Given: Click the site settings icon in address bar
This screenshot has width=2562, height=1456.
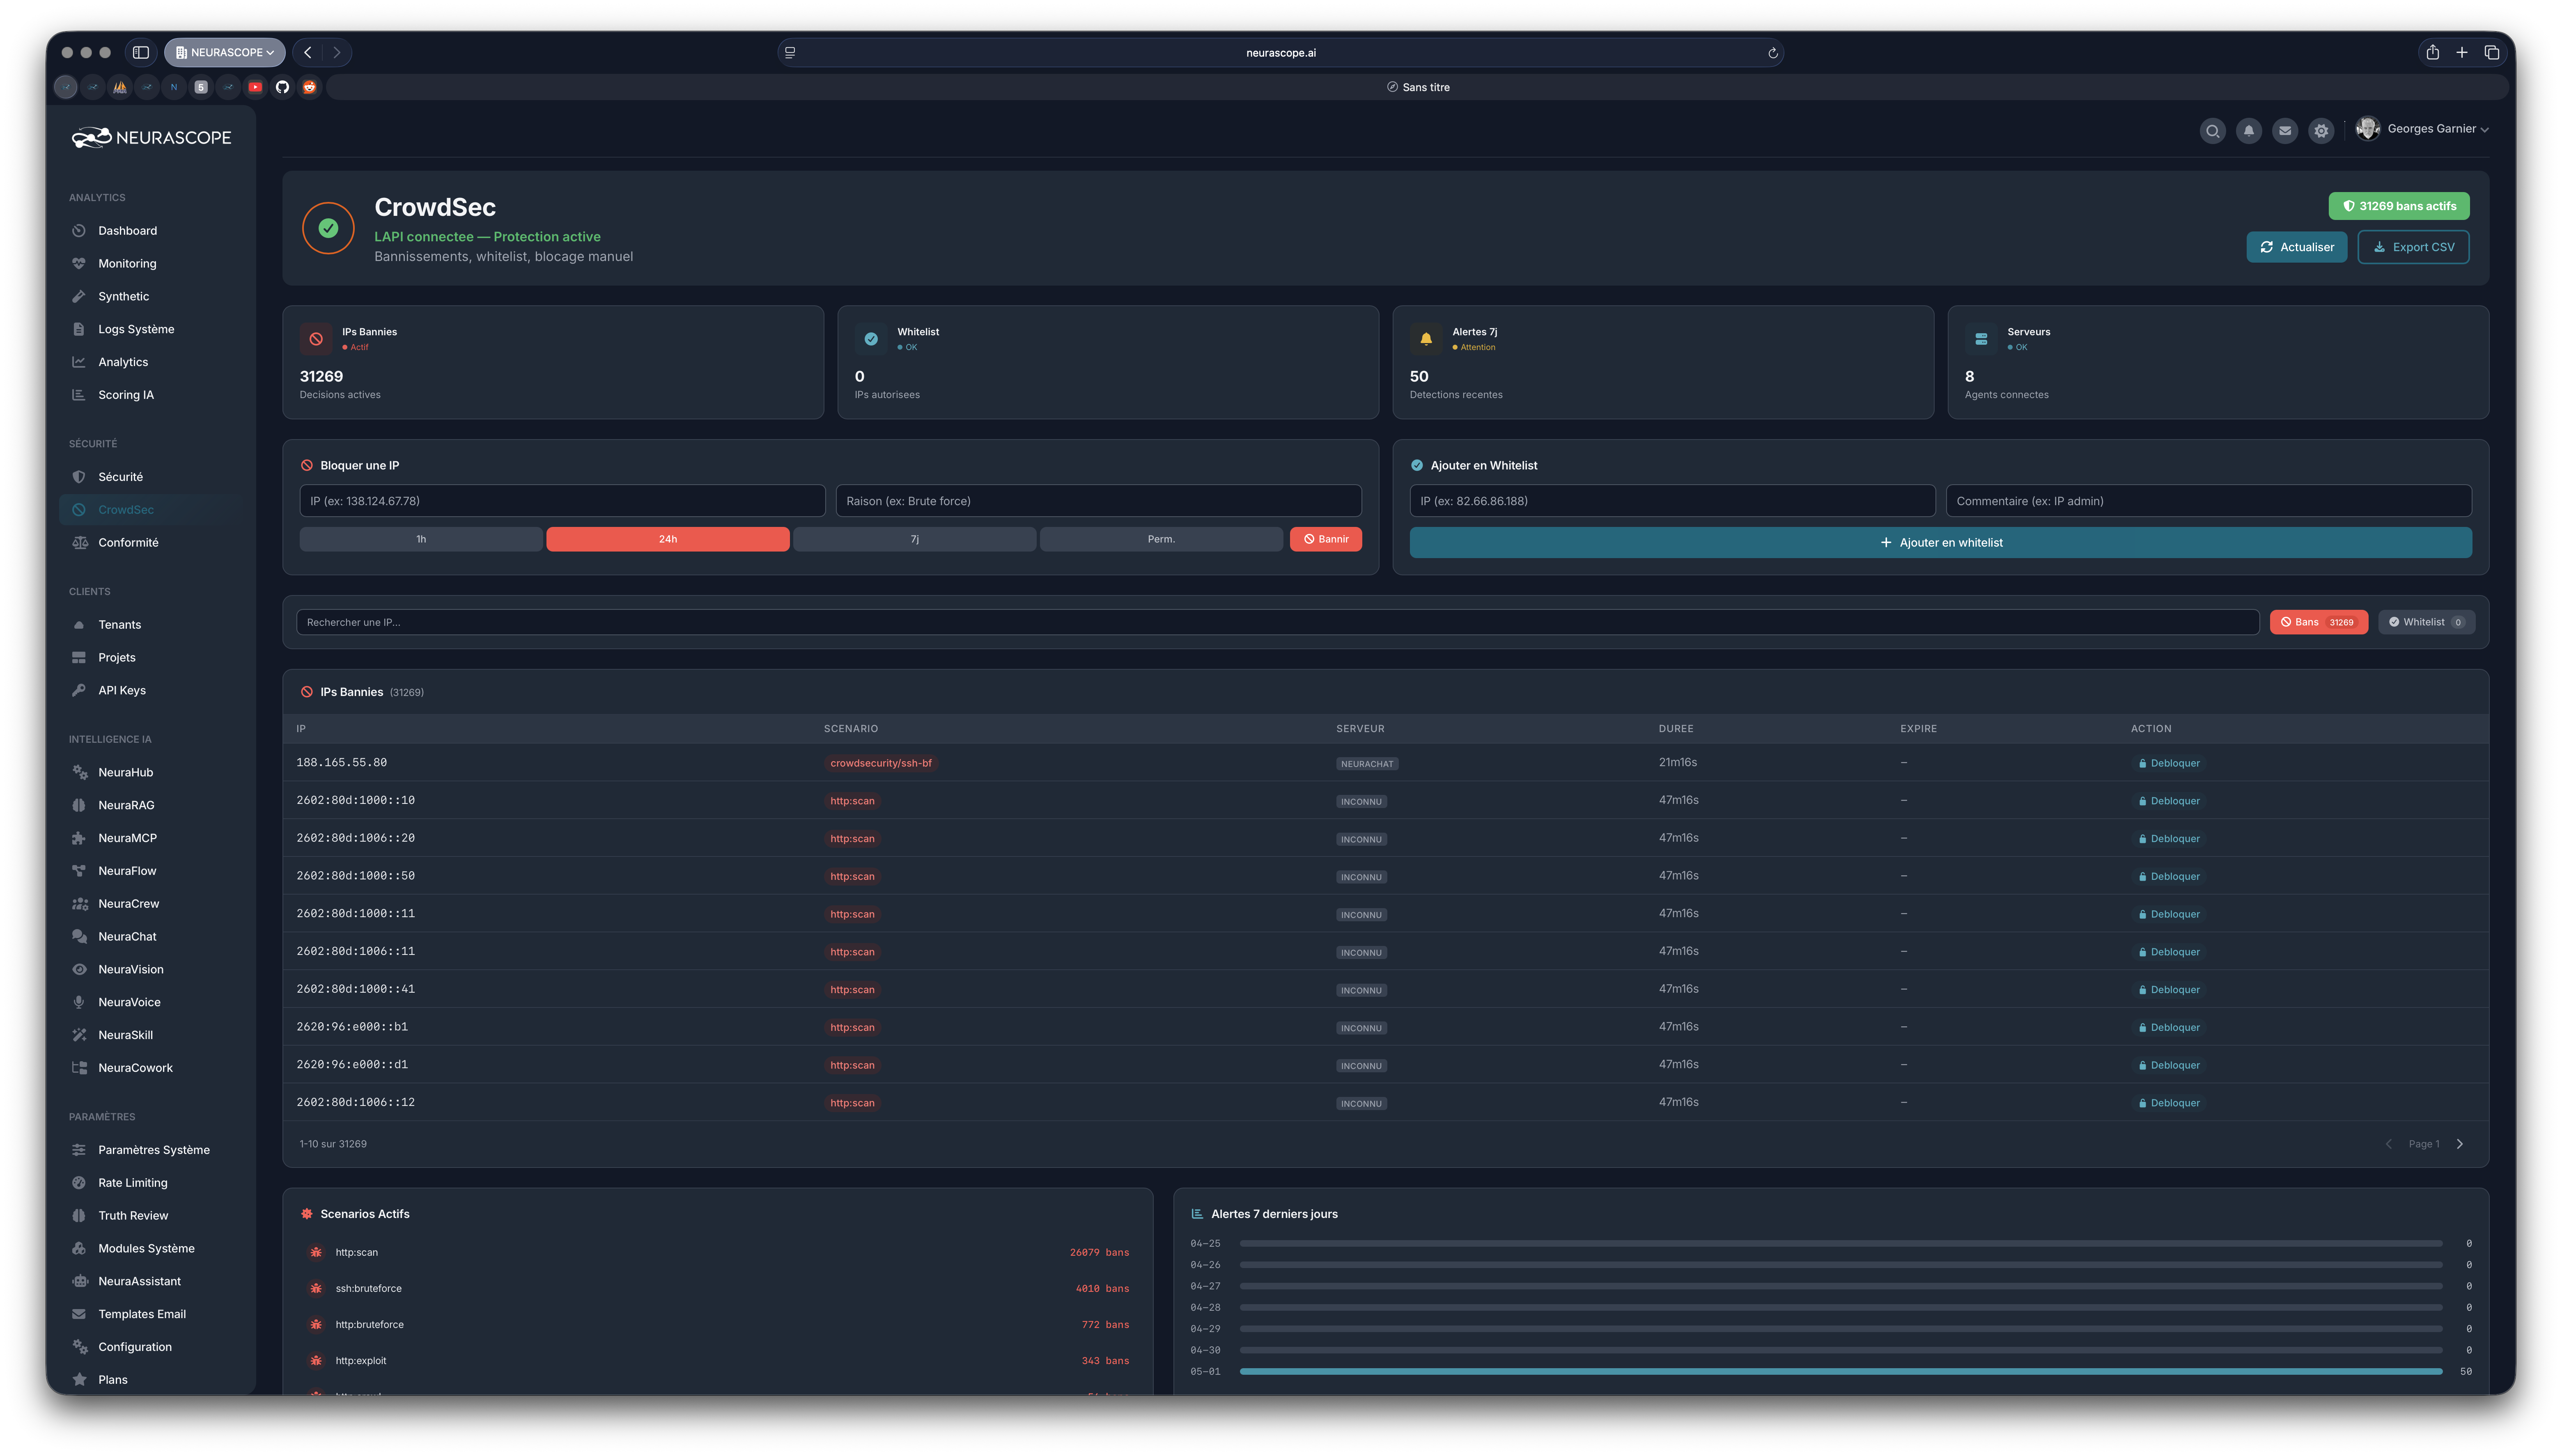Looking at the screenshot, I should (790, 53).
